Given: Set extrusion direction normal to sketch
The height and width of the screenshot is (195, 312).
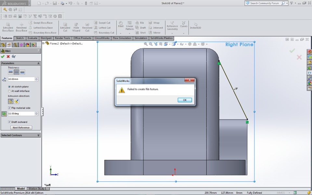Looking at the screenshot, I should point(17,101).
